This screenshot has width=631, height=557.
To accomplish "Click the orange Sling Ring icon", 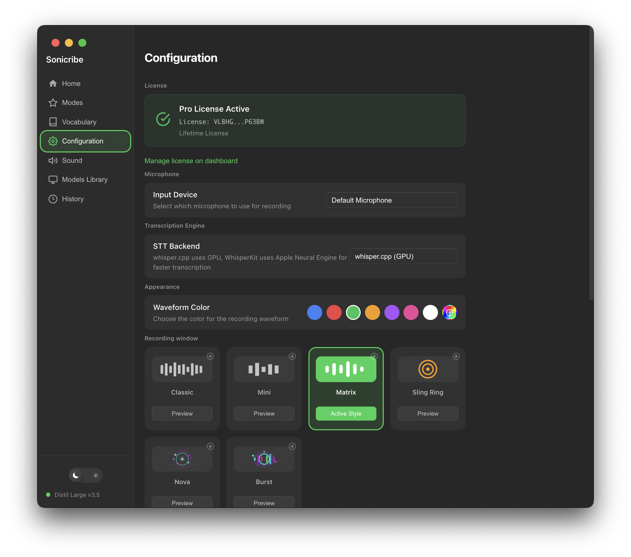I will [428, 369].
